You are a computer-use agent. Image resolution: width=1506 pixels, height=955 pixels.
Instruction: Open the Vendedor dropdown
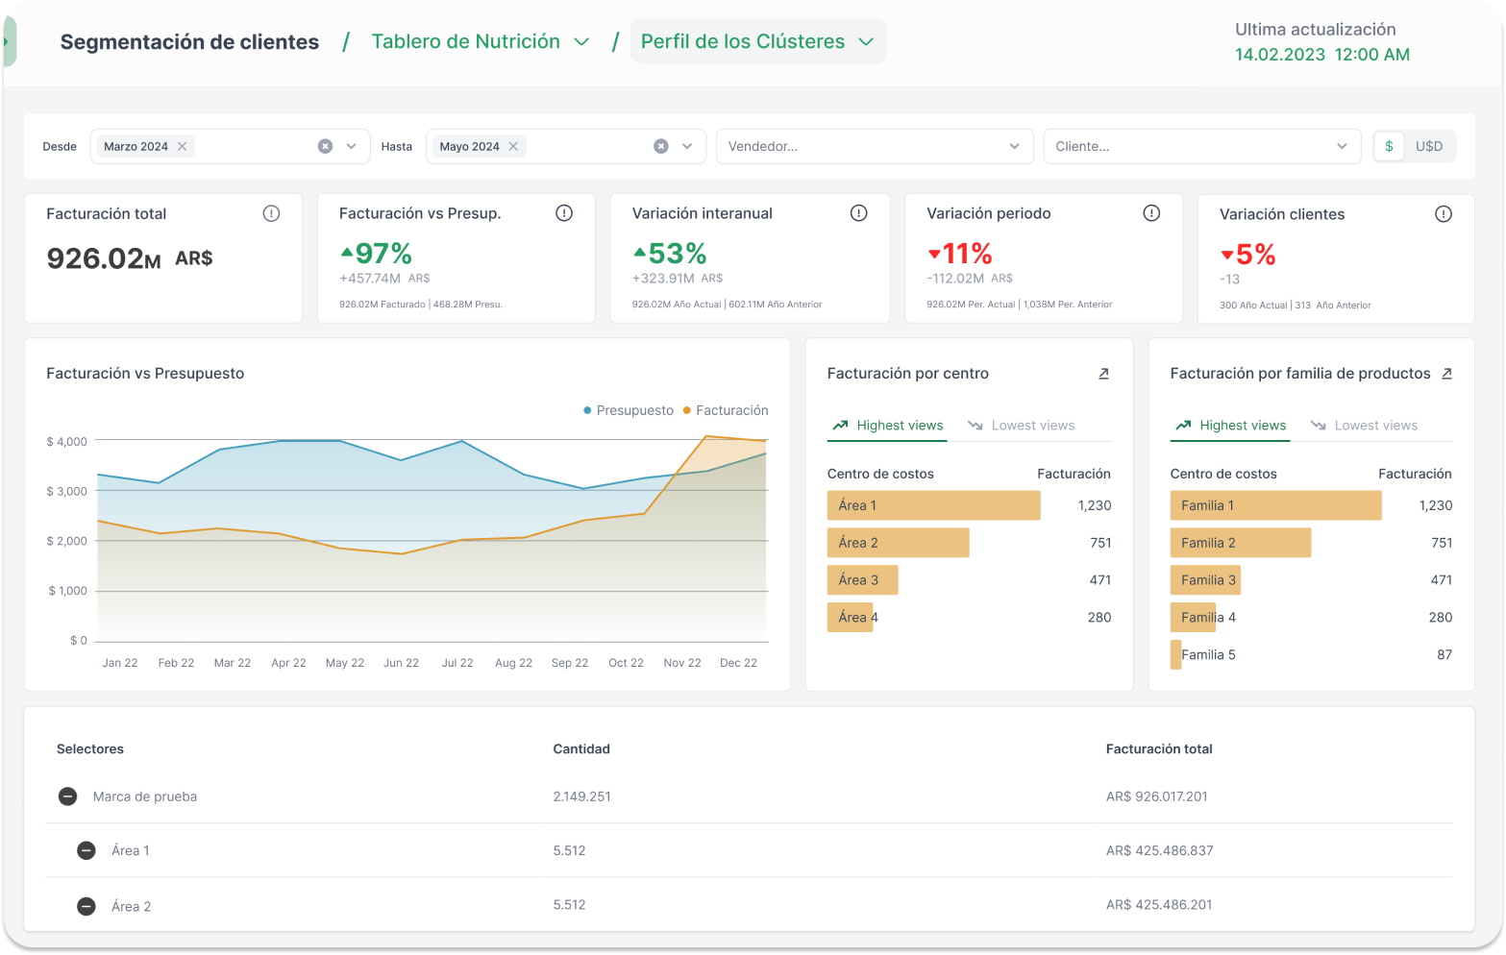(874, 146)
